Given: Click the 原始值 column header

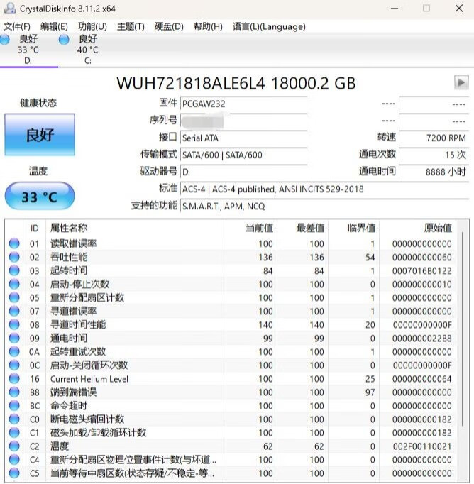Looking at the screenshot, I should click(418, 228).
